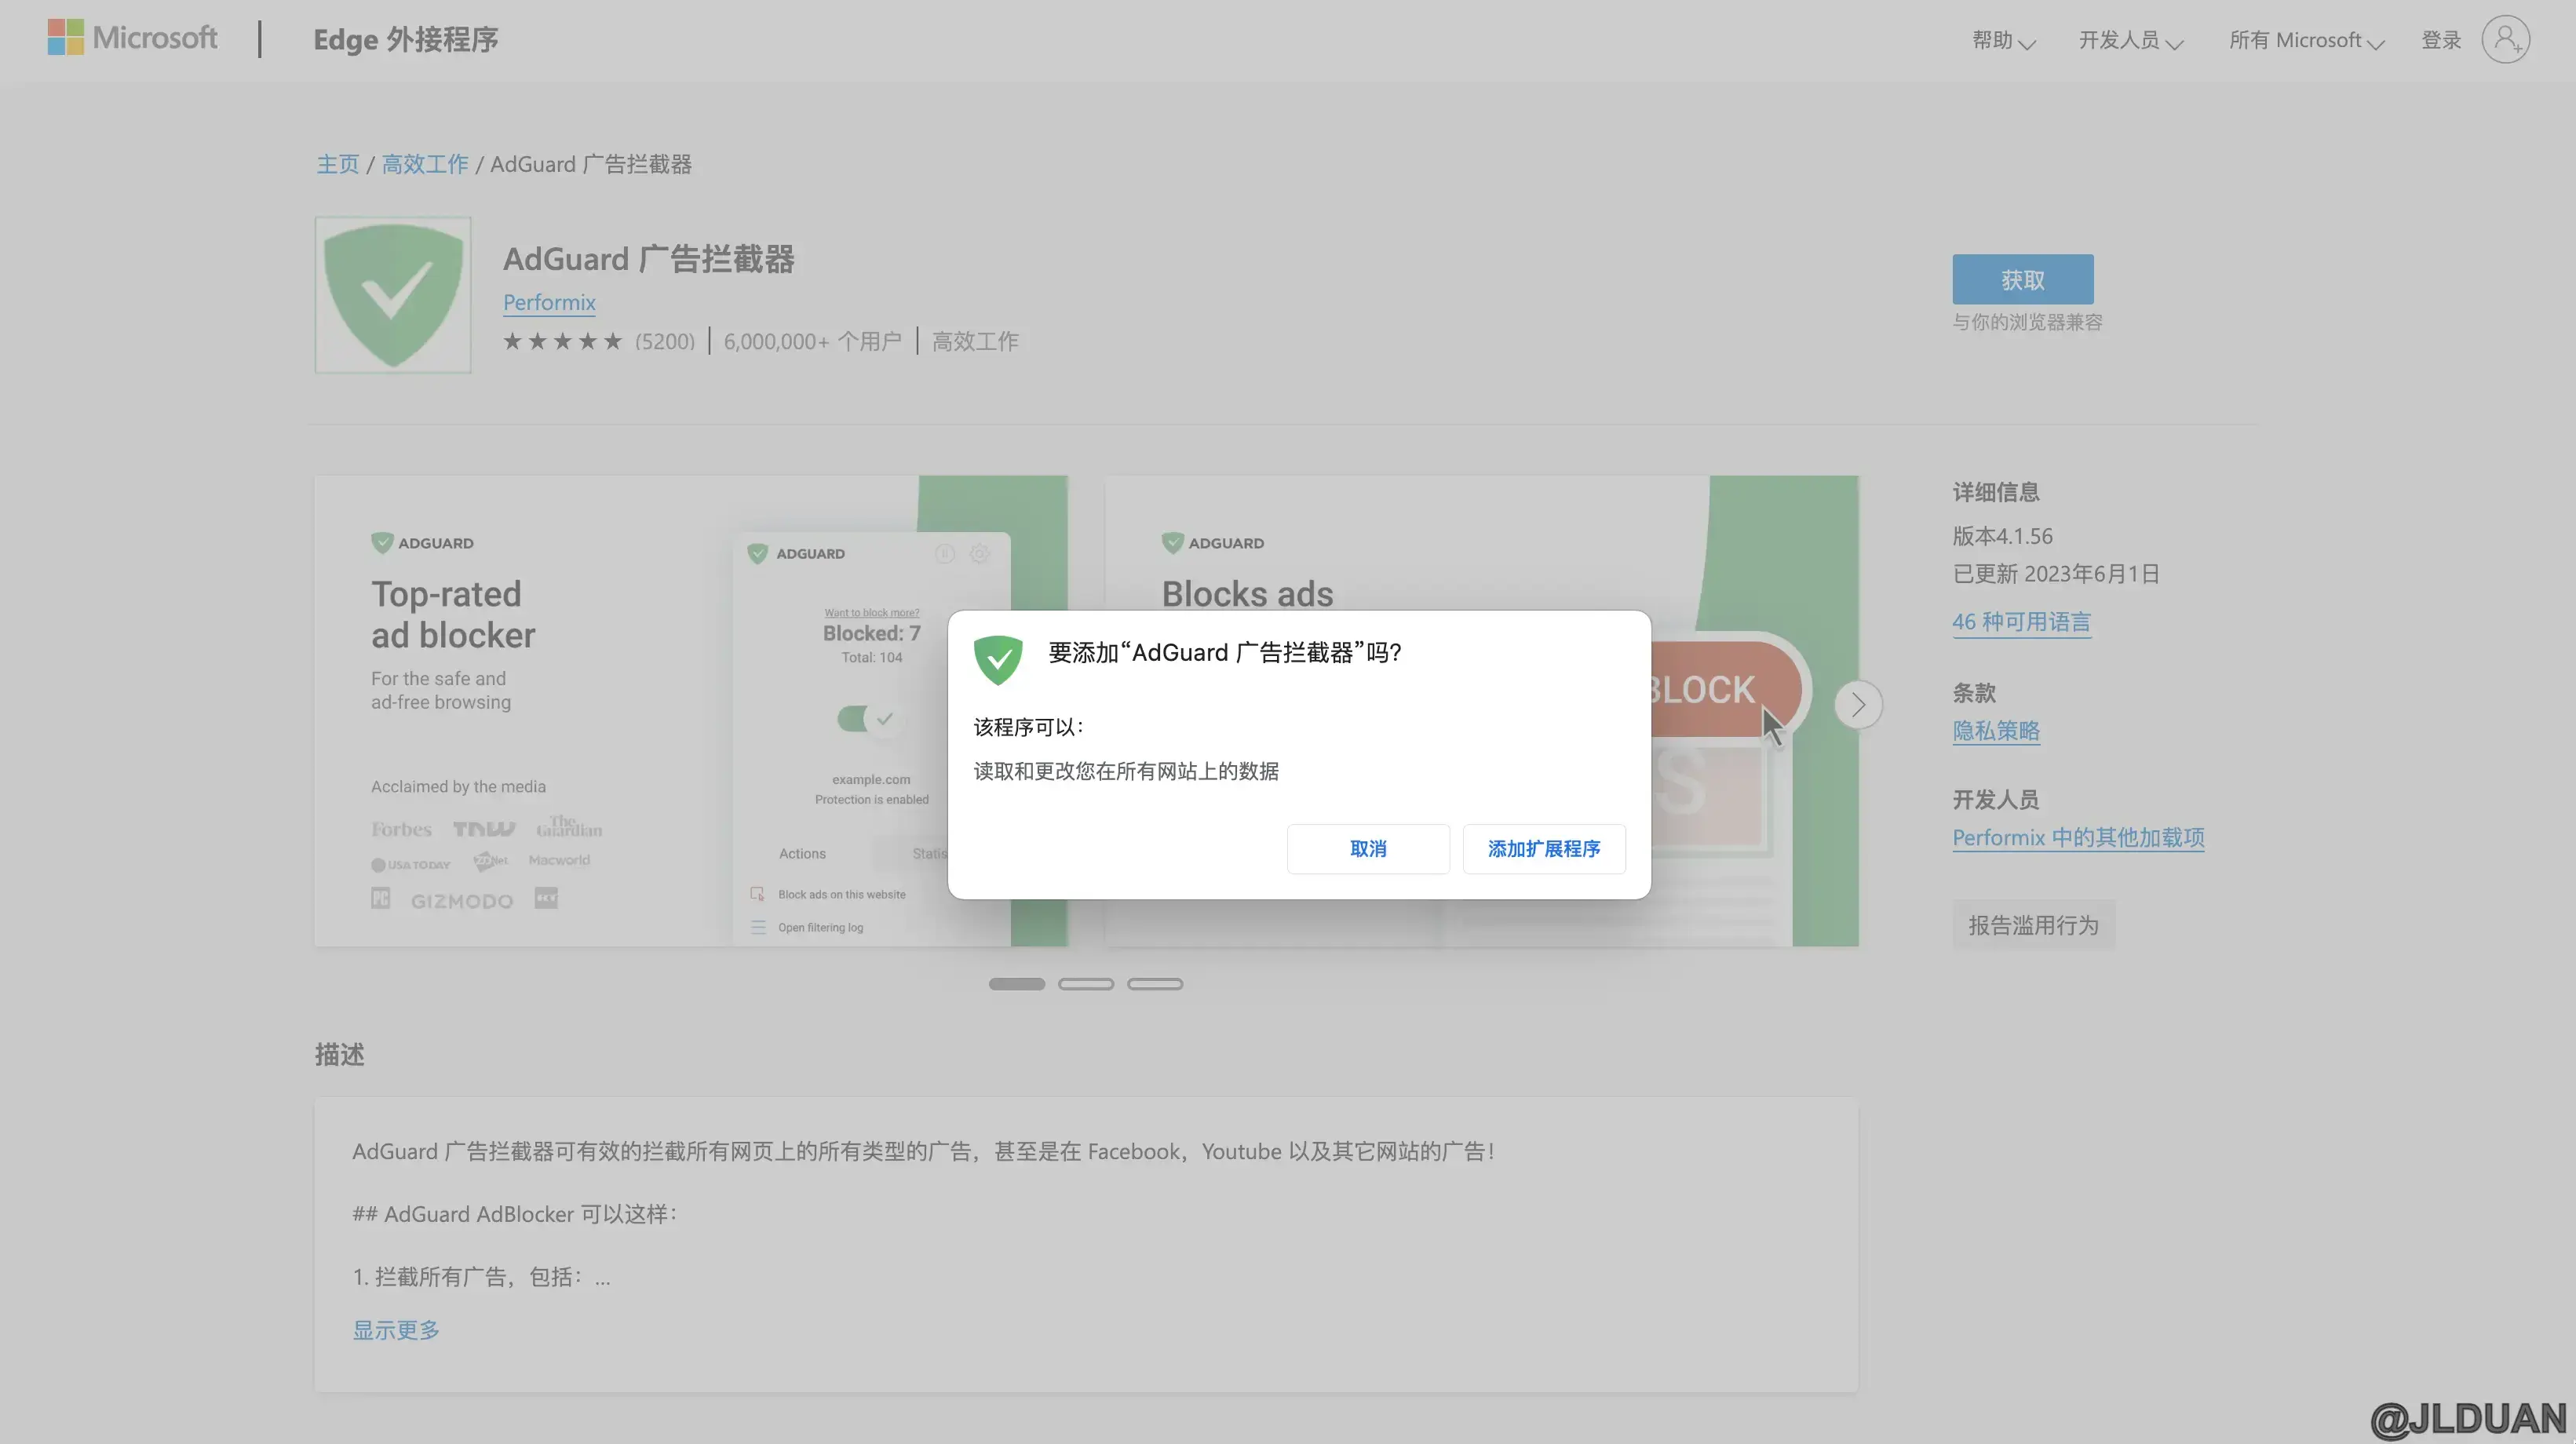Click the AdGuard 广告拦截器 title heading
This screenshot has width=2576, height=1444.
pyautogui.click(x=648, y=259)
